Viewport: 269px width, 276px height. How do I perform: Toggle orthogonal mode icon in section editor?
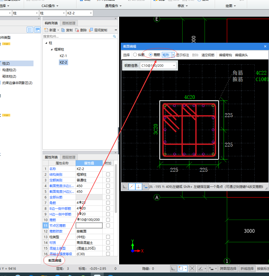tap(125, 187)
